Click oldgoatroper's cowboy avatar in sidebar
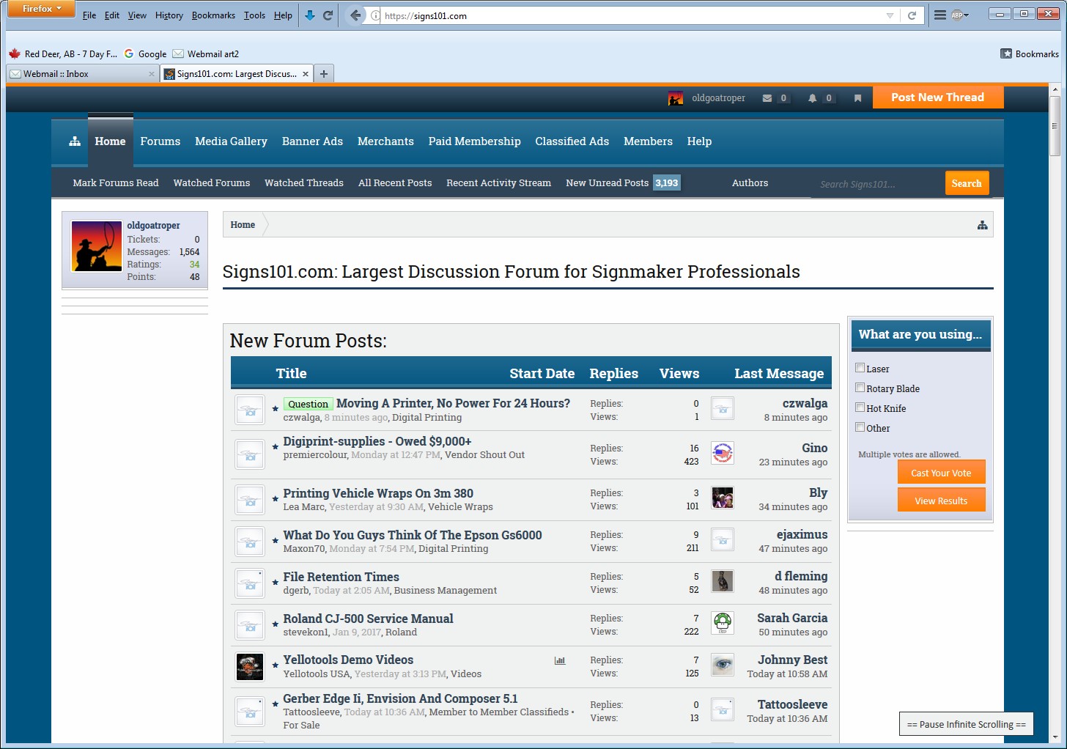 coord(97,246)
